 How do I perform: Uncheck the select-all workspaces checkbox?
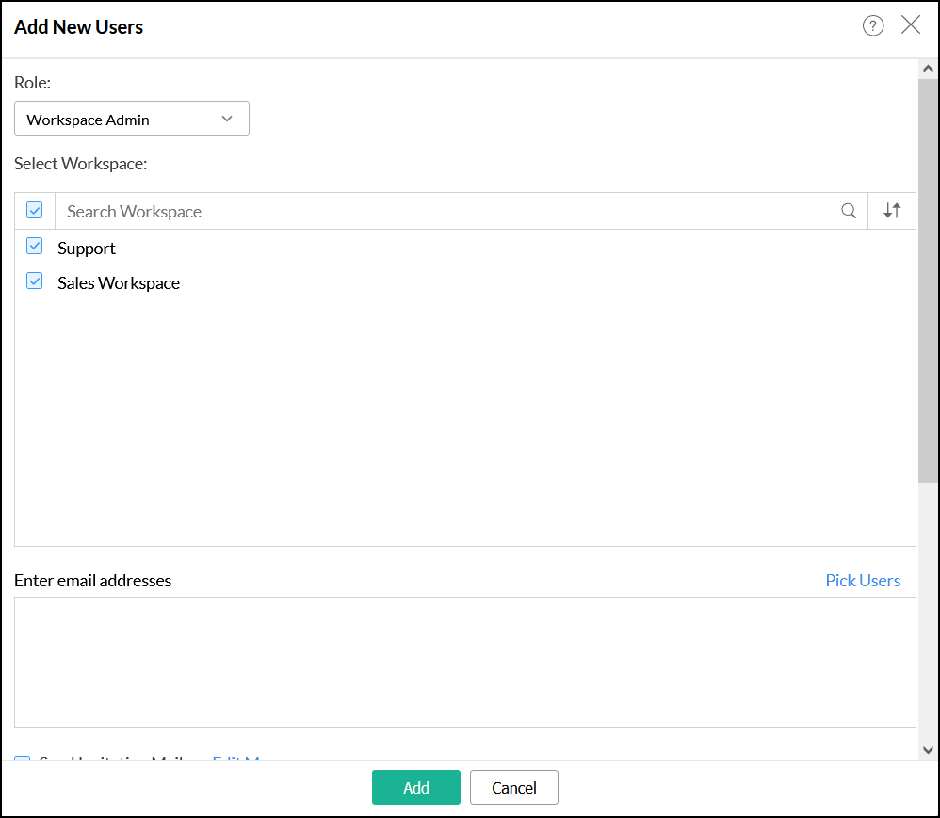35,210
